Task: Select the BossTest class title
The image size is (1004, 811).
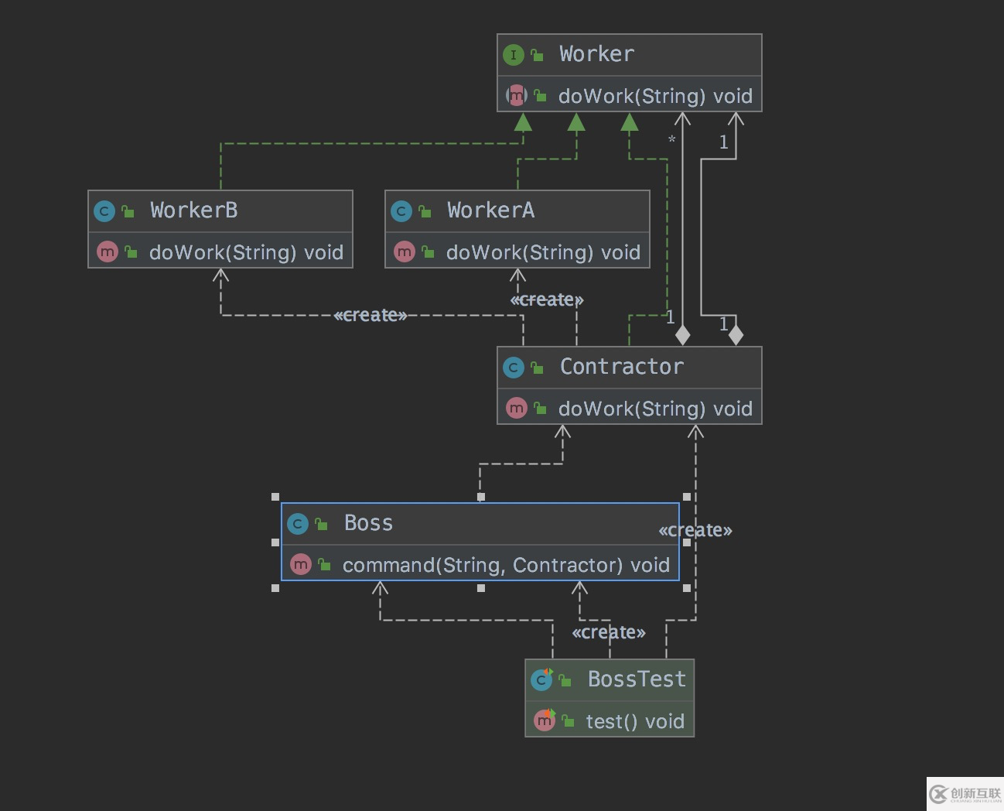Action: pos(637,679)
